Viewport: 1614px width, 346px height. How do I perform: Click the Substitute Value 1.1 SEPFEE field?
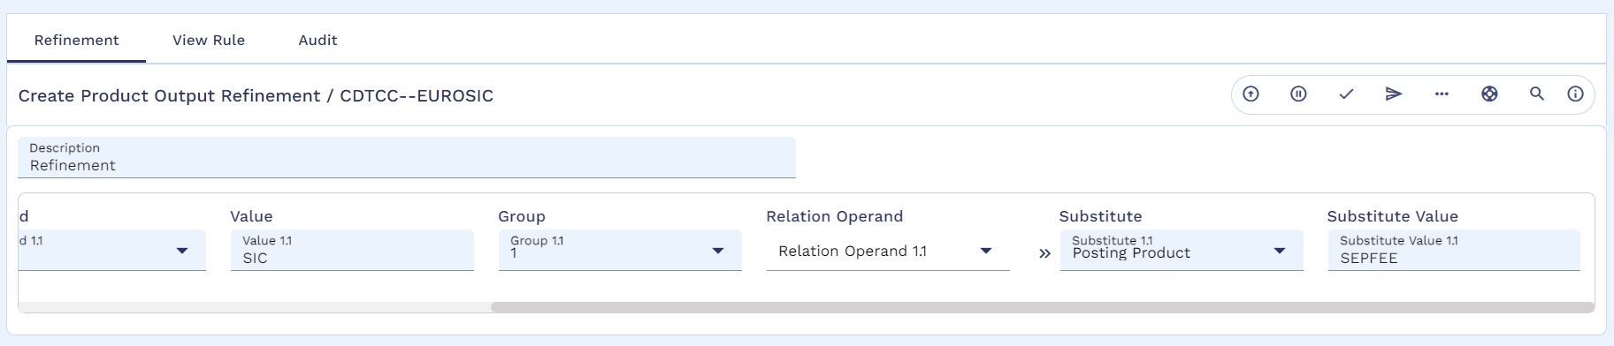(x=1454, y=250)
